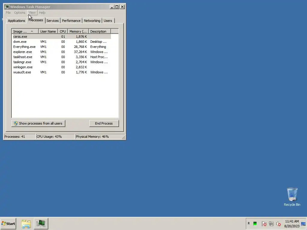The width and height of the screenshot is (307, 230).
Task: Sort by Description column header
Action: click(100, 31)
